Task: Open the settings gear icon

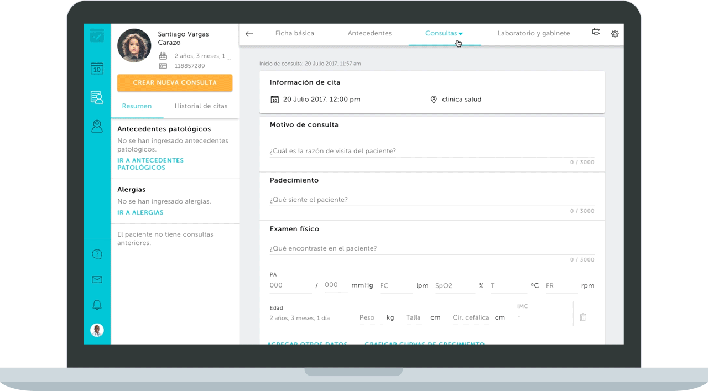Action: pos(615,33)
